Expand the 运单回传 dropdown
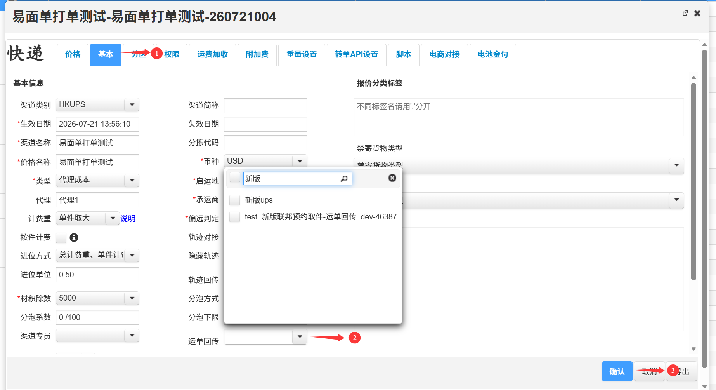 click(x=265, y=337)
